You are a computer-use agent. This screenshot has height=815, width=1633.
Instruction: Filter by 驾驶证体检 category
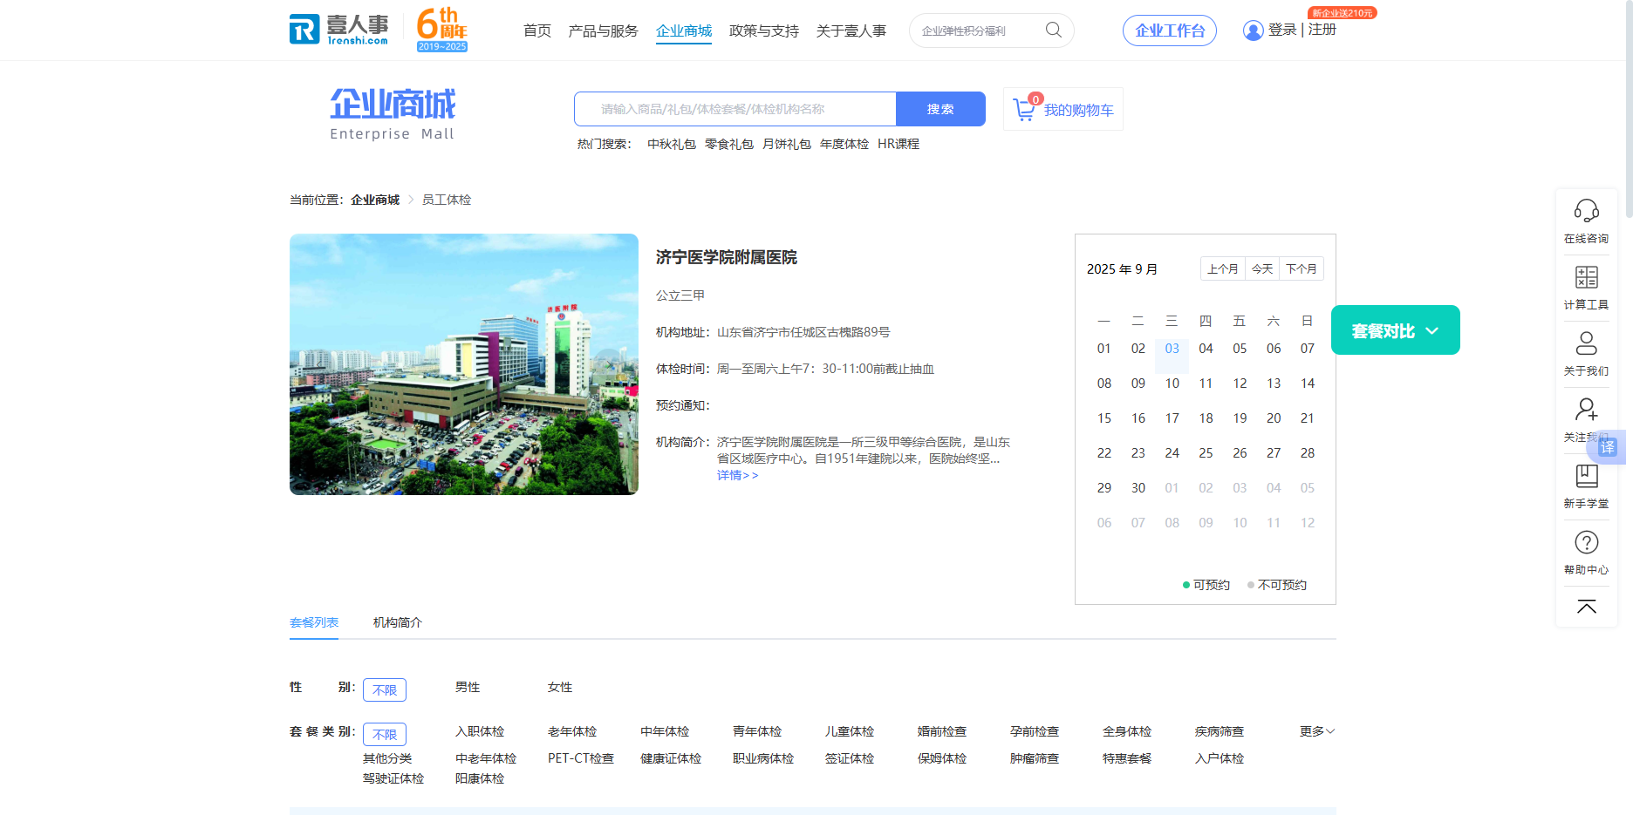click(x=393, y=779)
